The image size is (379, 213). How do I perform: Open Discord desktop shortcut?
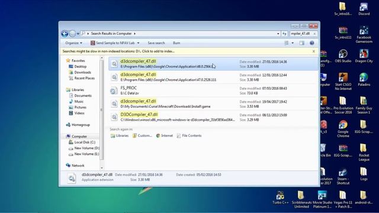point(364,9)
